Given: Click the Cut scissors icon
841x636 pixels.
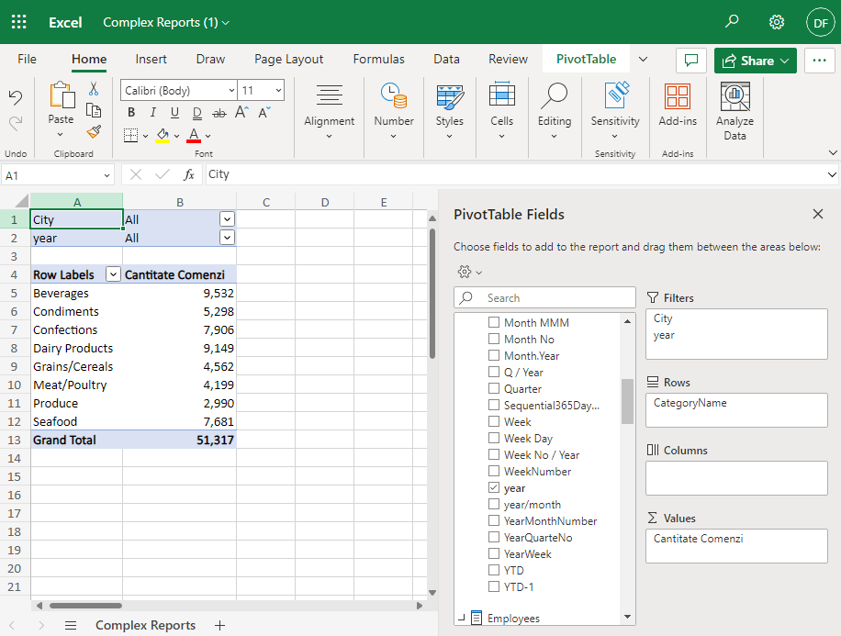Looking at the screenshot, I should tap(93, 89).
